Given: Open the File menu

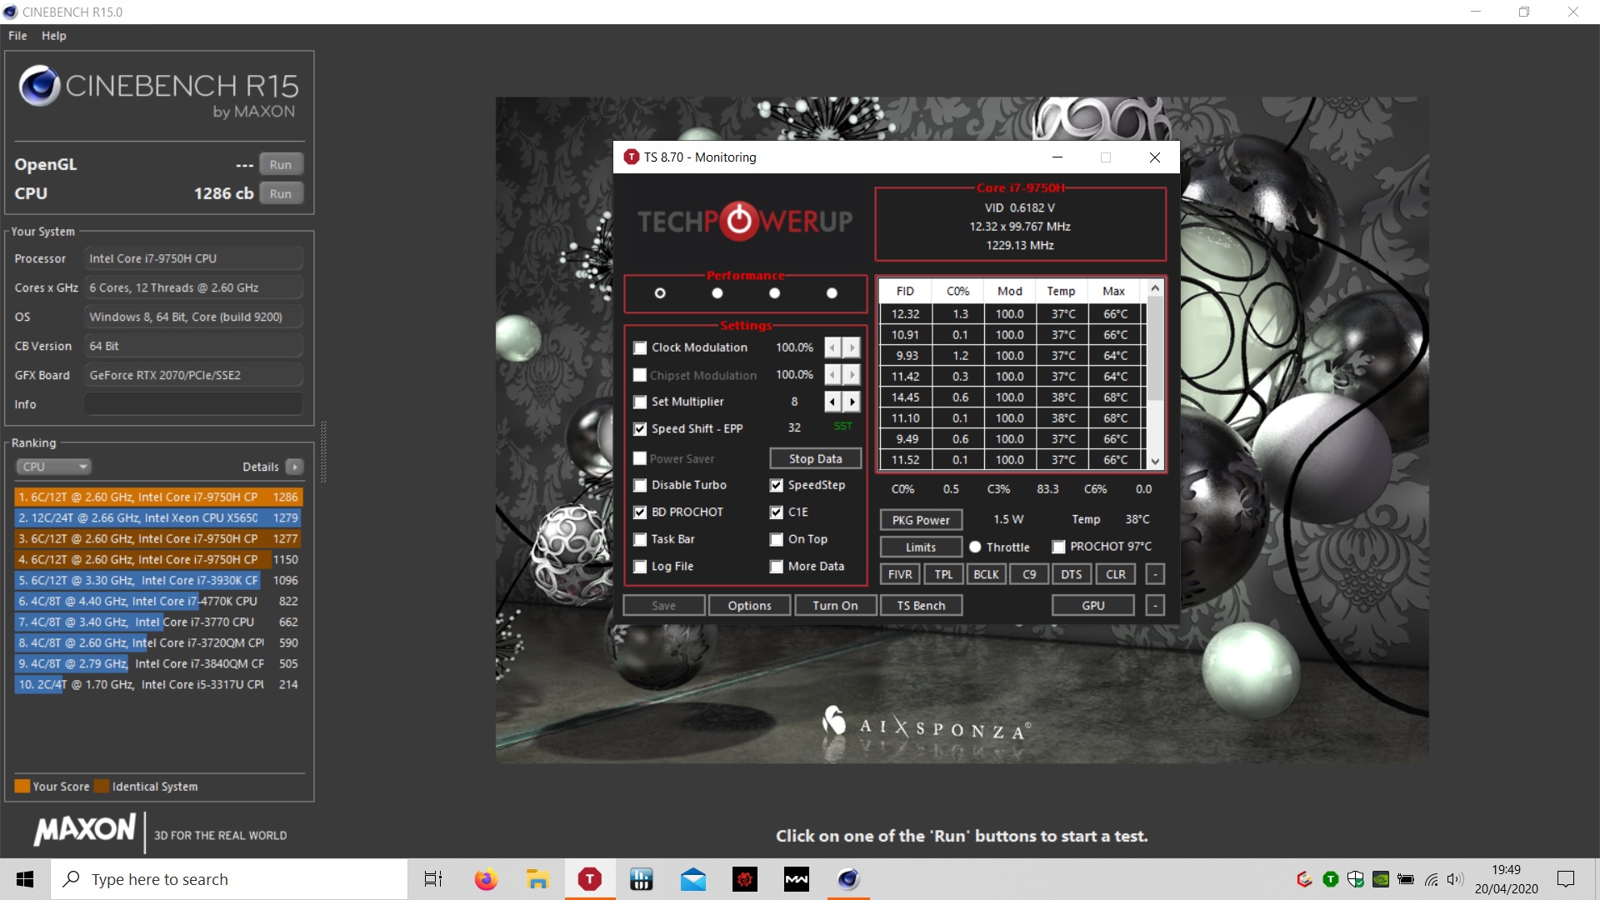Looking at the screenshot, I should pos(17,36).
